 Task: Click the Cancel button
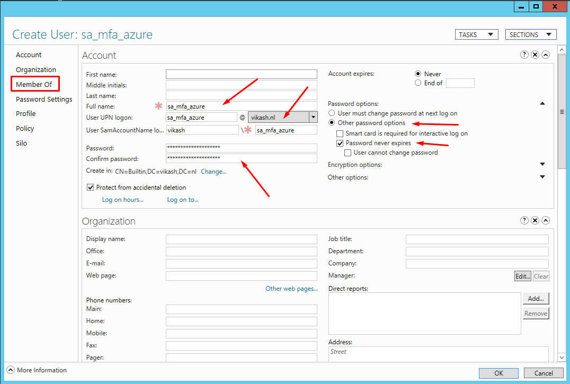tap(544, 373)
